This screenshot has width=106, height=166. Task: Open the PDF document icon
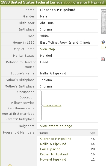click(x=103, y=59)
